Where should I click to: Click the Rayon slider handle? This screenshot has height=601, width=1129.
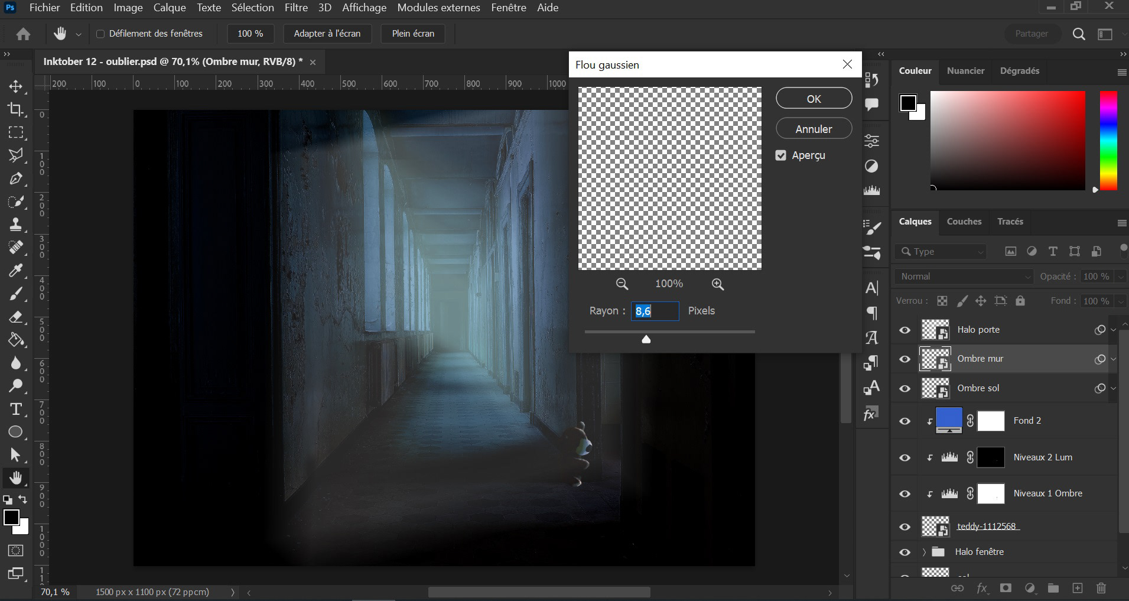646,339
